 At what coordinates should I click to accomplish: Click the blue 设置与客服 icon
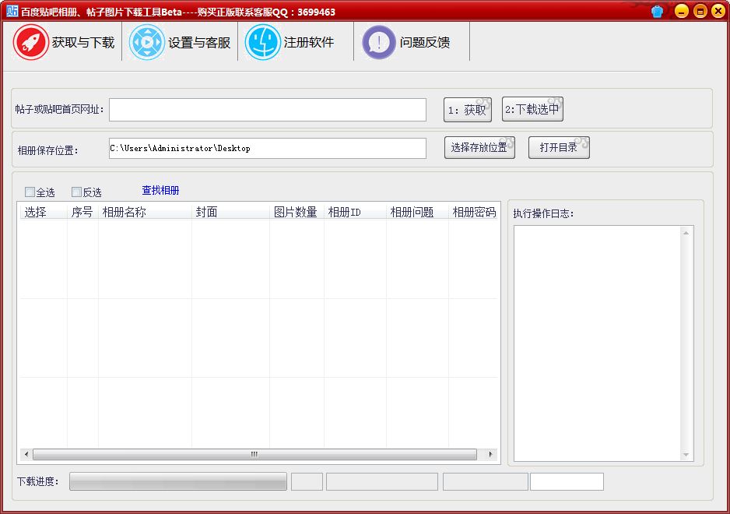[147, 43]
